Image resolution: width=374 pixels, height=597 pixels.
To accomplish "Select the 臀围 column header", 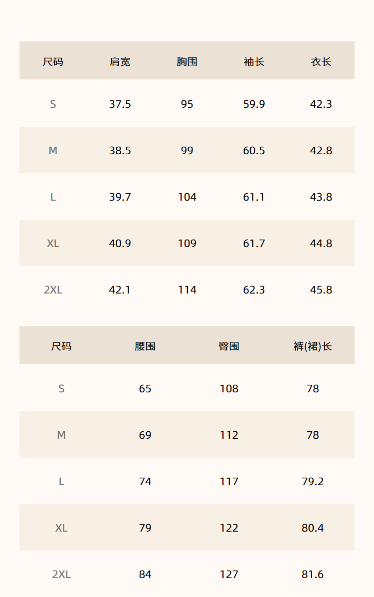I will tap(229, 346).
